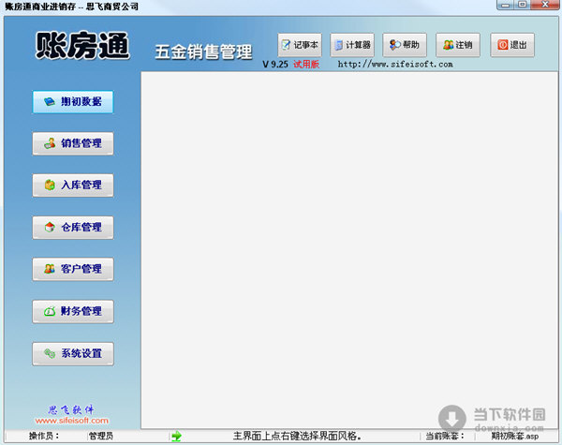Go to 入库管理 stock-in management
This screenshot has width=562, height=445.
pos(73,185)
